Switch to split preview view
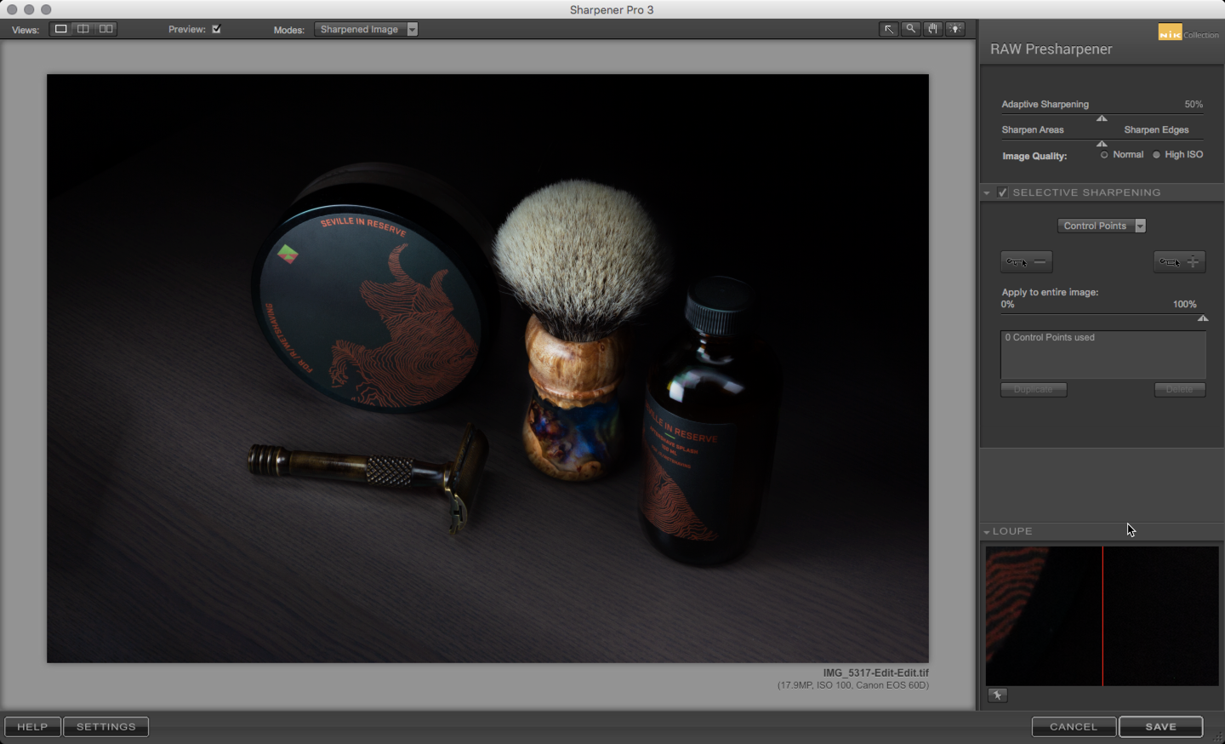This screenshot has width=1225, height=744. coord(83,29)
